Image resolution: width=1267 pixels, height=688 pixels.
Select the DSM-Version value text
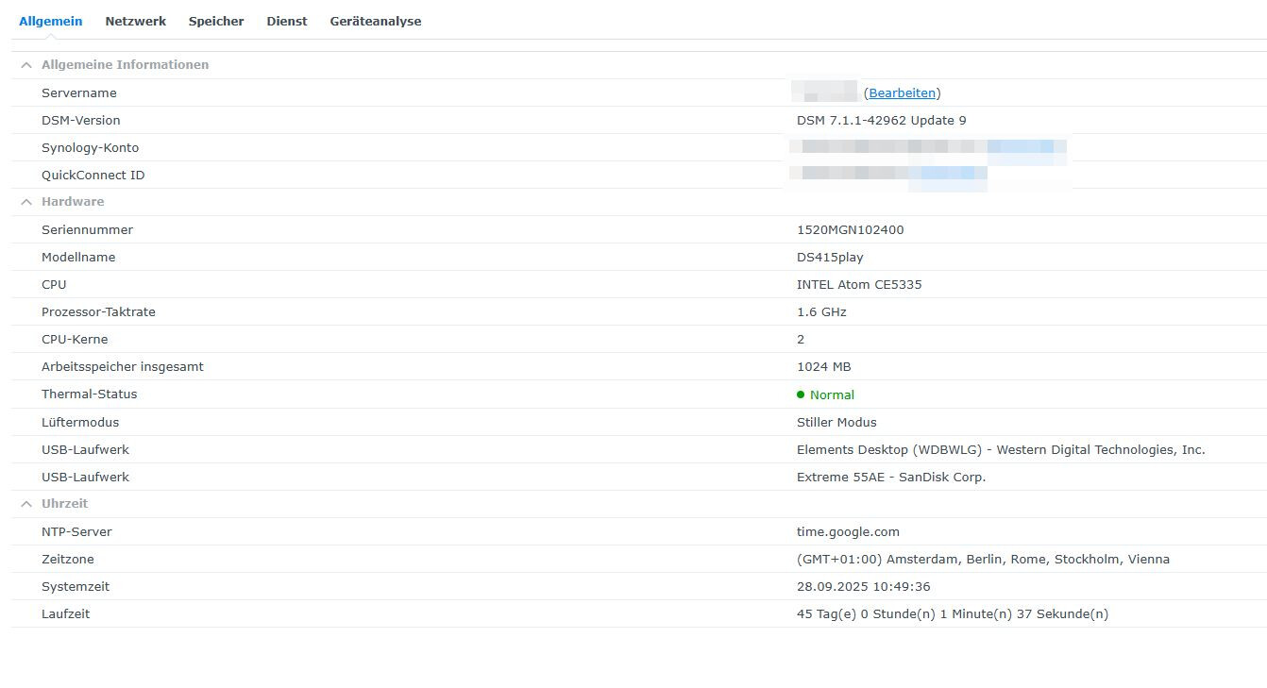[881, 120]
